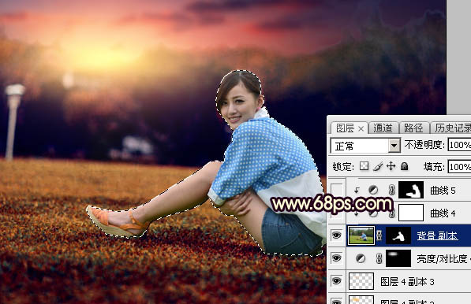Show the hidden 曲线 5 layer
The width and height of the screenshot is (471, 304).
coord(337,190)
